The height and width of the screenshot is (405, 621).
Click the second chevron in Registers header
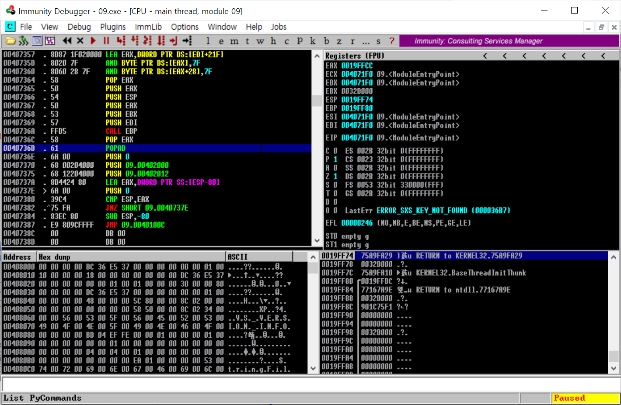504,56
